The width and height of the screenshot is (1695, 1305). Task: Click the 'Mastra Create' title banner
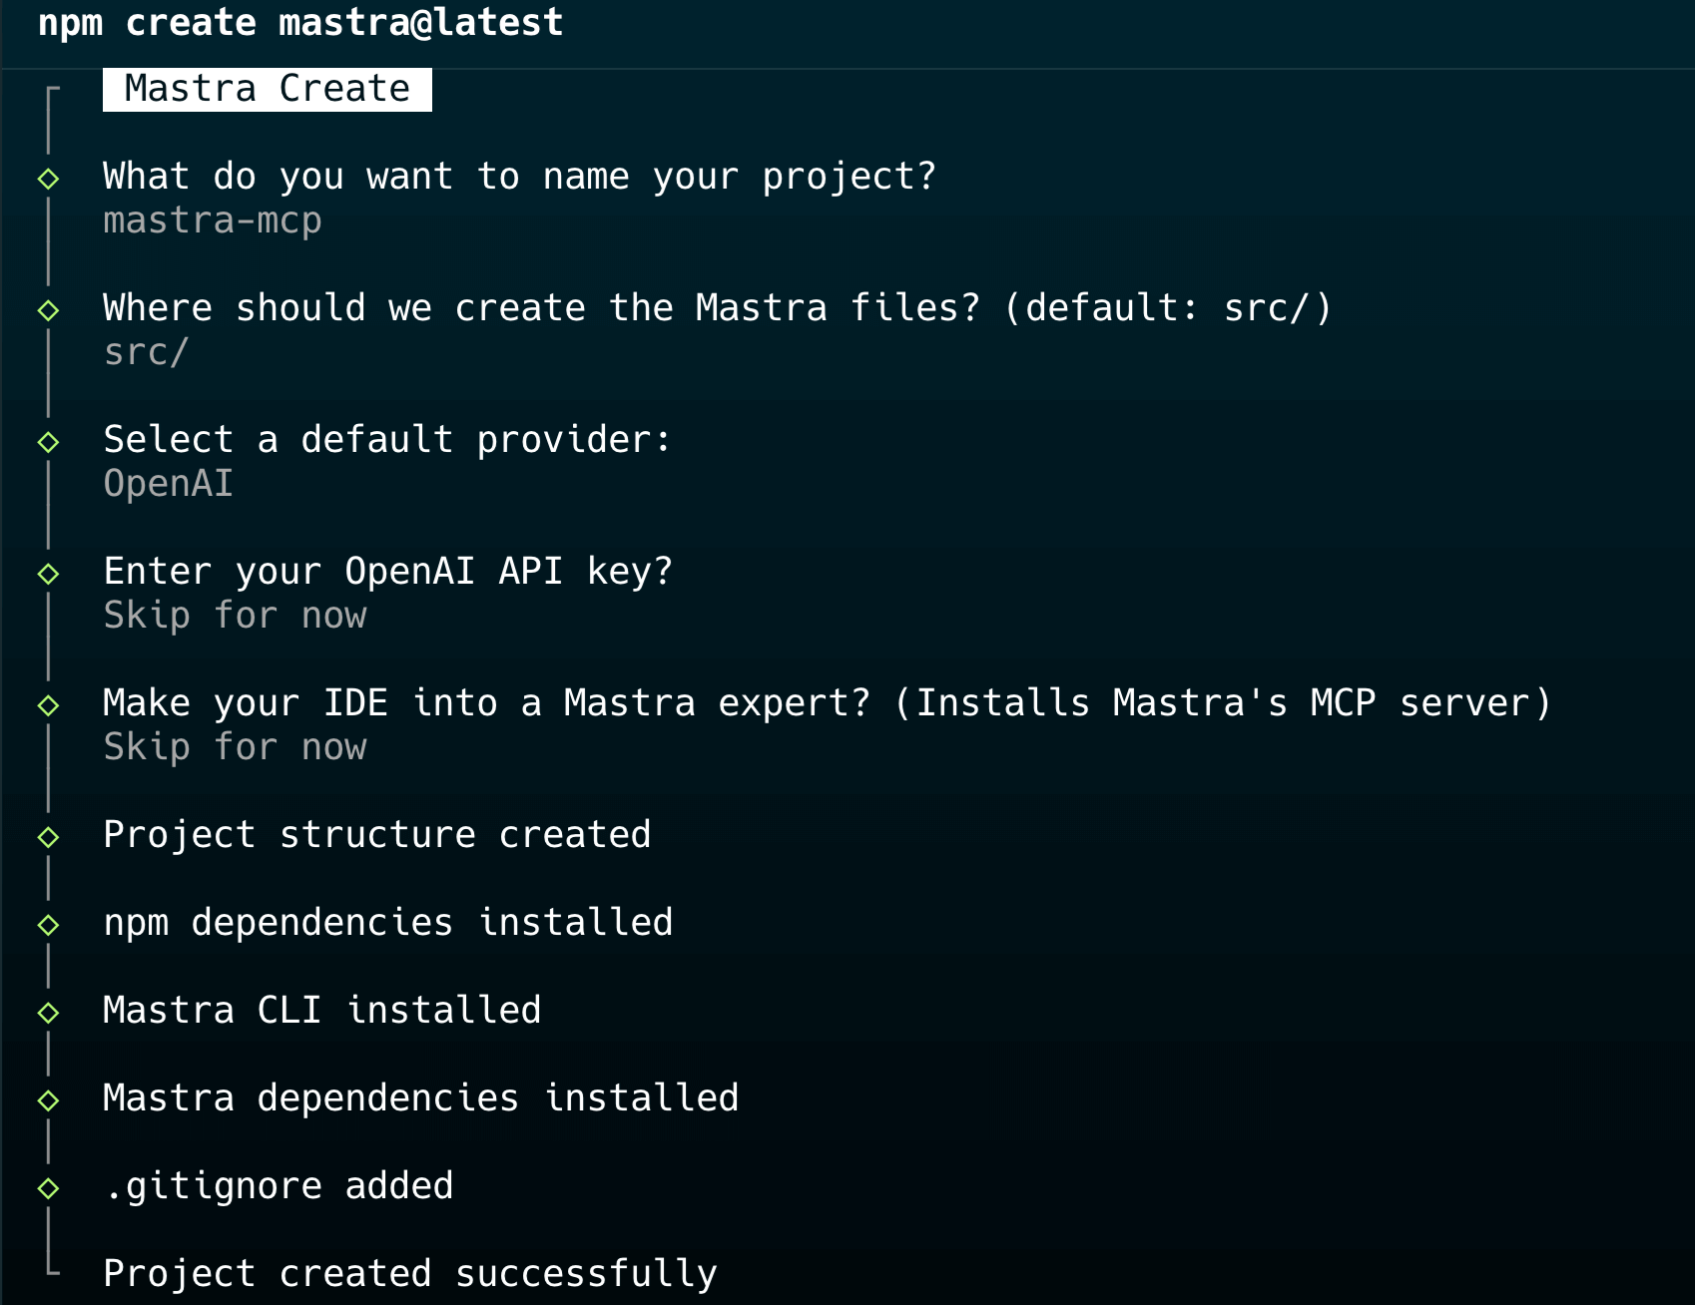click(266, 88)
